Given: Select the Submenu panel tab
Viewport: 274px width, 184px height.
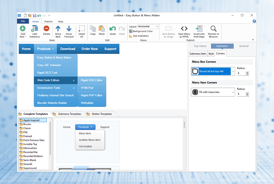Looking at the screenshot, I should coord(222,46).
